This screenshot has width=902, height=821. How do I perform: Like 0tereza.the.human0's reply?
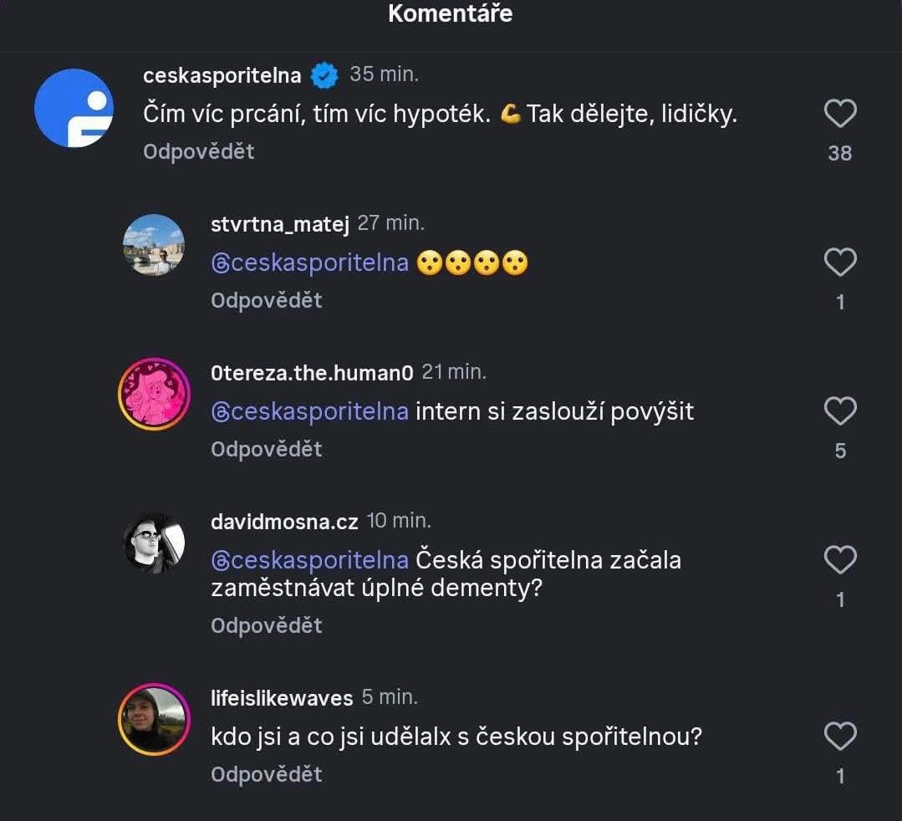pyautogui.click(x=840, y=411)
